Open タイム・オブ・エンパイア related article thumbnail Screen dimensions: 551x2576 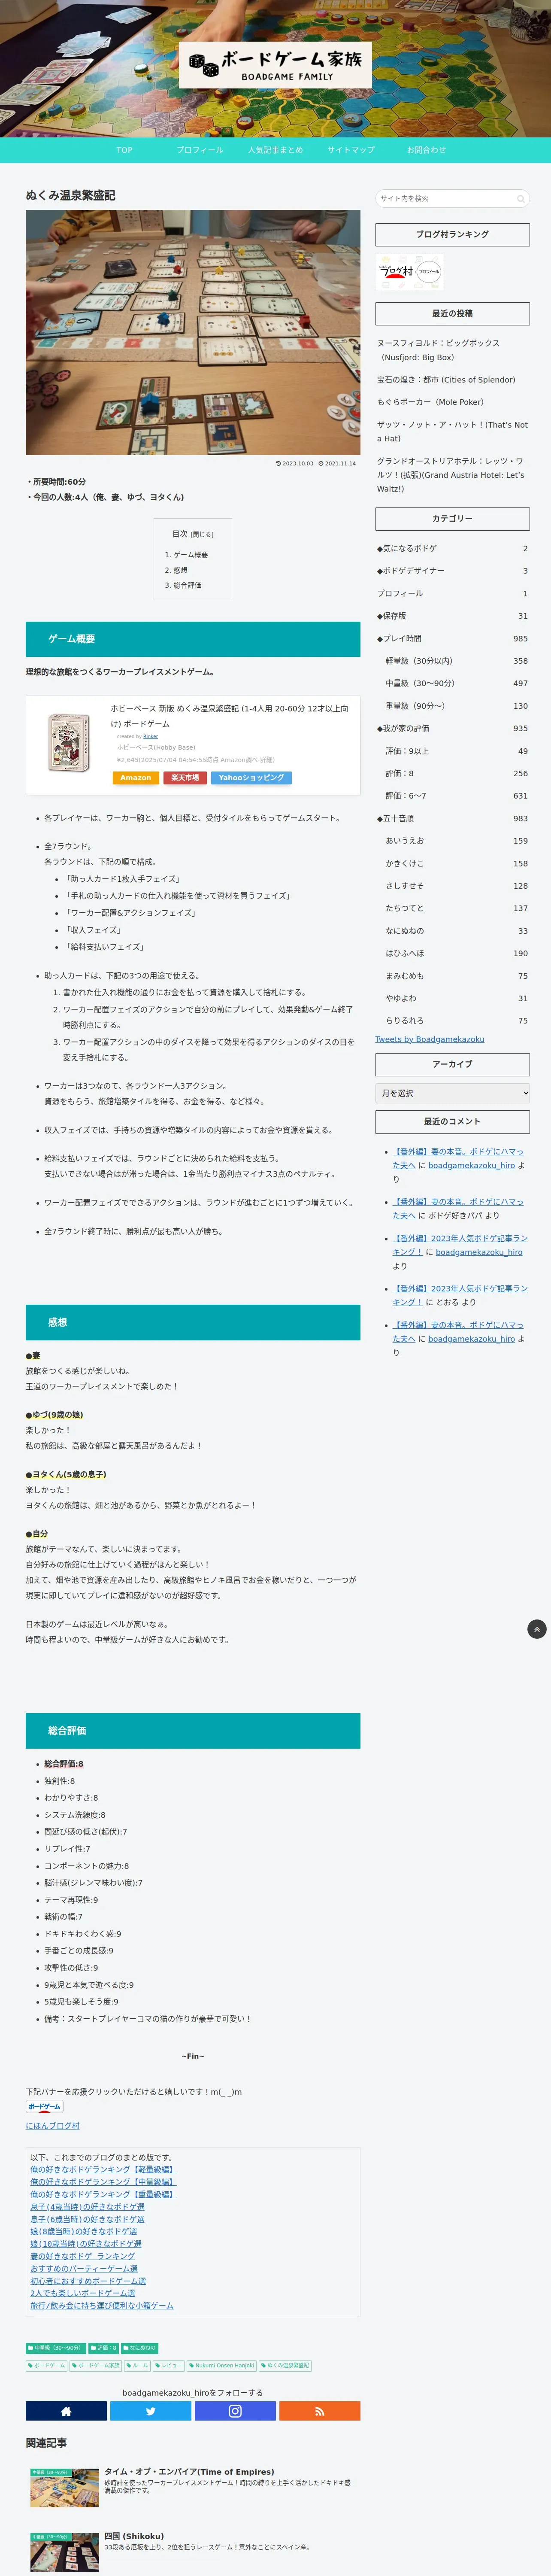click(64, 2488)
